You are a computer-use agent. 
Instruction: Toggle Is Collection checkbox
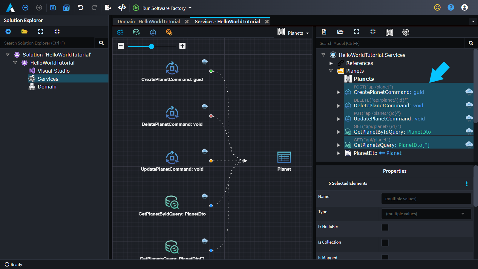click(385, 243)
